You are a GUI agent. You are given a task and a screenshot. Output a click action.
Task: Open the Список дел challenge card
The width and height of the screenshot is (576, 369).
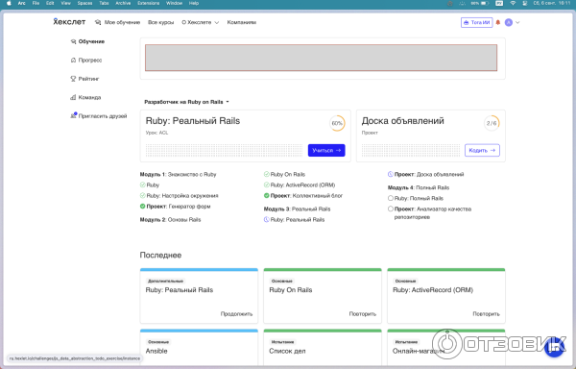pos(323,347)
